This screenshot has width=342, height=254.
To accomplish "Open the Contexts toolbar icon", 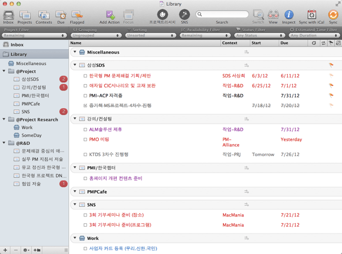I will click(44, 14).
